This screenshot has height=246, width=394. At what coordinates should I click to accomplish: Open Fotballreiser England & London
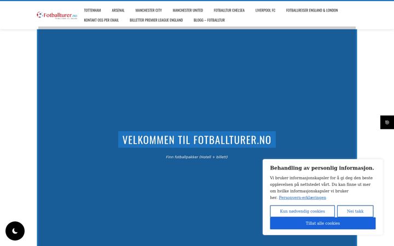(x=312, y=10)
